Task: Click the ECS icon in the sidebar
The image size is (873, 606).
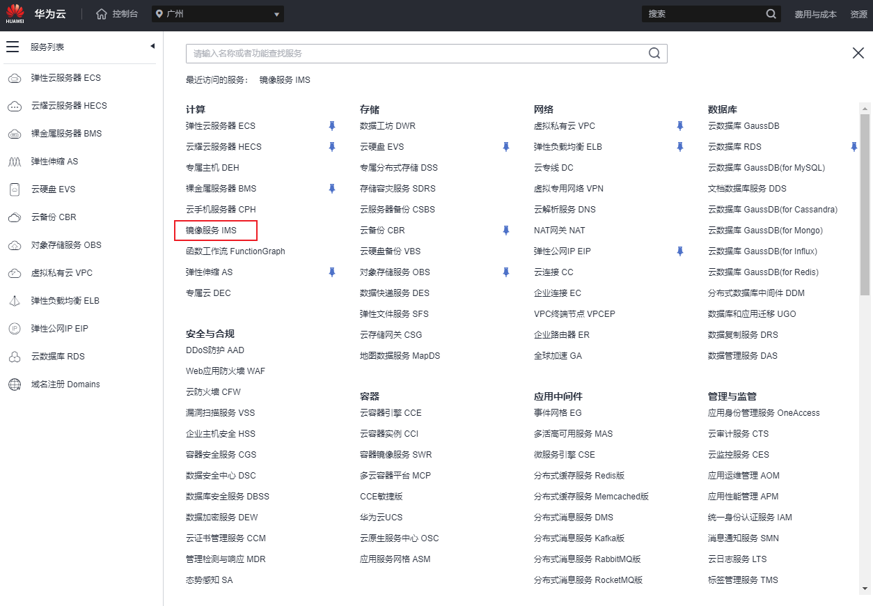Action: point(15,78)
